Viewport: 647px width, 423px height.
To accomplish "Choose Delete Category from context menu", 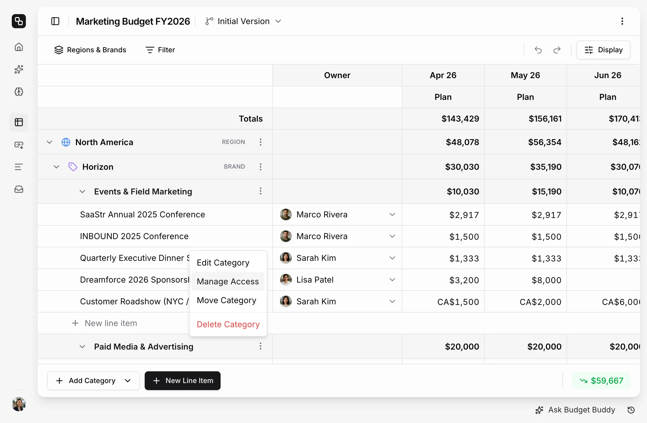I will pos(228,324).
